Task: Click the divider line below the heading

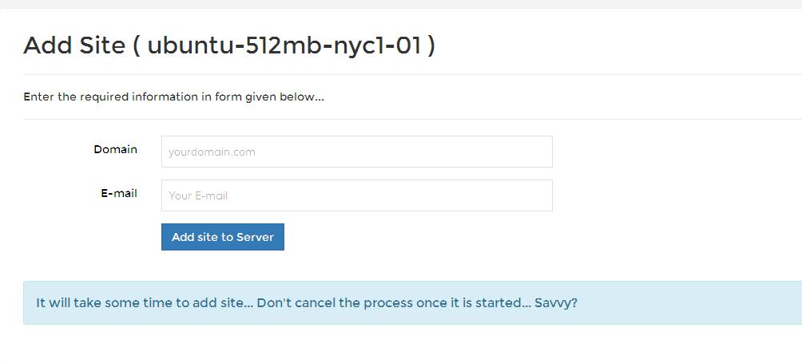Action: [x=412, y=74]
